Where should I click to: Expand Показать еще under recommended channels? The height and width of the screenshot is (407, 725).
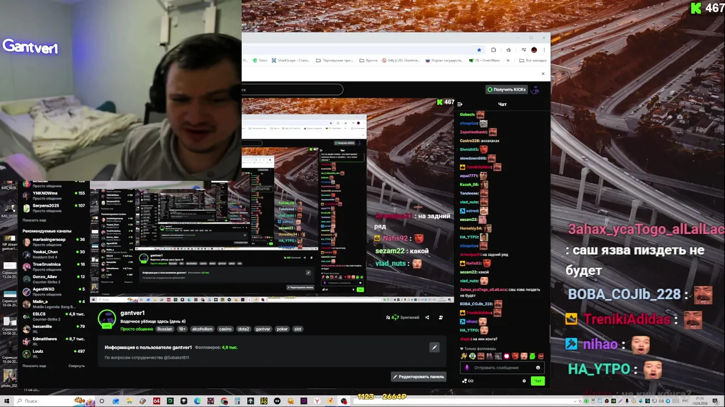34,366
